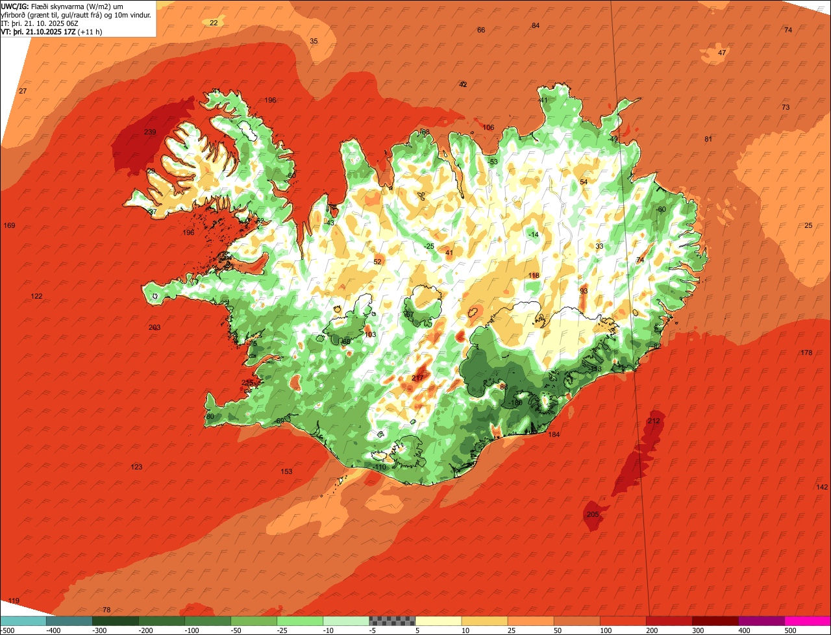Click the 239 value off the Westfjords
This screenshot has height=635, width=831.
pyautogui.click(x=150, y=132)
